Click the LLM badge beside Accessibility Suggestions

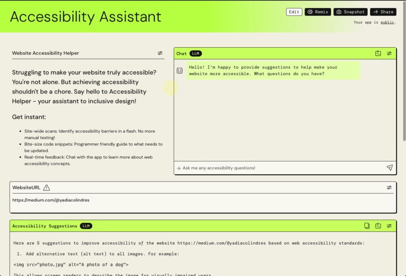coord(86,226)
